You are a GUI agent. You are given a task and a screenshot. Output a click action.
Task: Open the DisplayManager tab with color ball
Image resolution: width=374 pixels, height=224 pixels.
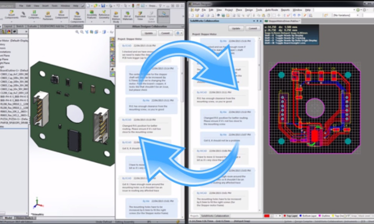click(x=9, y=31)
